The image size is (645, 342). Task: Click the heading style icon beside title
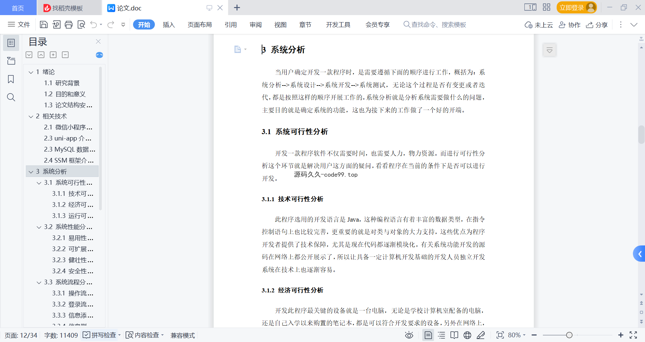click(238, 50)
